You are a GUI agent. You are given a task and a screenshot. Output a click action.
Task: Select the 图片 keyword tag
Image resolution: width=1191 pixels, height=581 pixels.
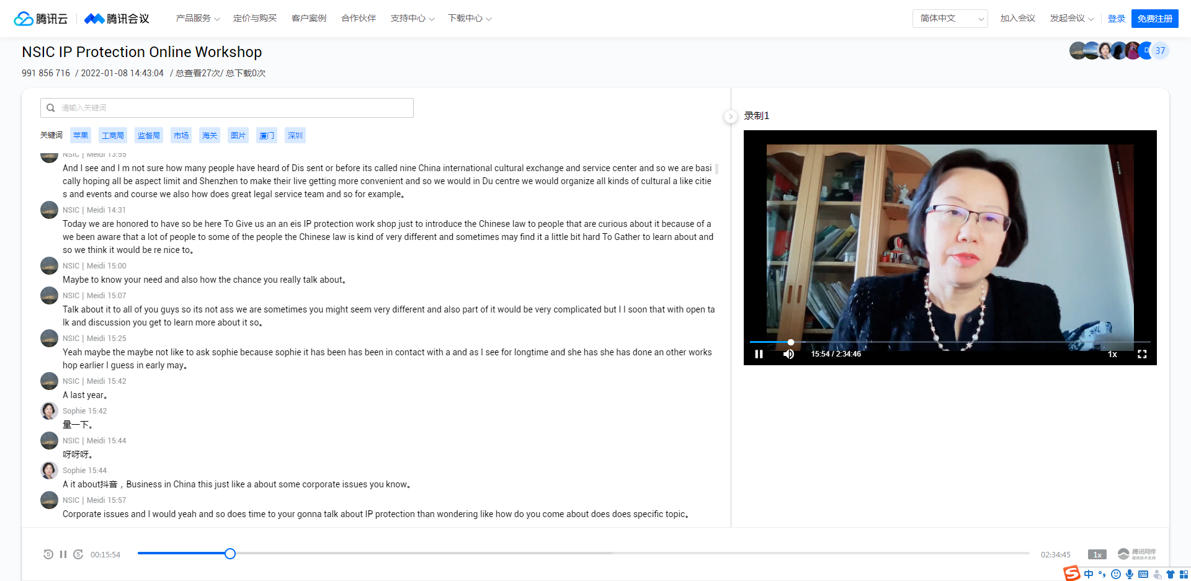(238, 135)
